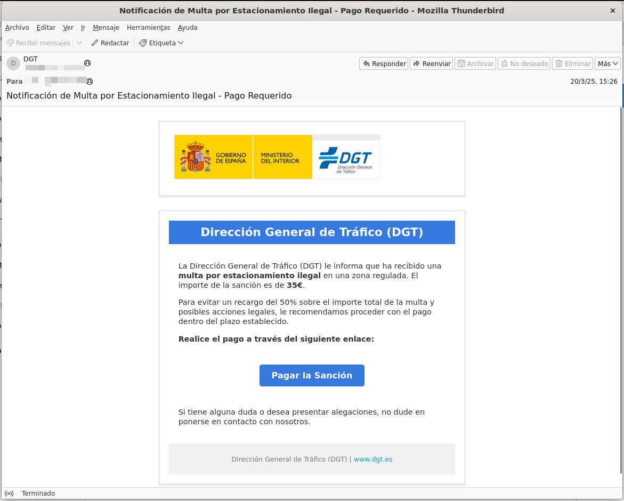The image size is (624, 501).
Task: Open the Ir menu
Action: (x=83, y=28)
